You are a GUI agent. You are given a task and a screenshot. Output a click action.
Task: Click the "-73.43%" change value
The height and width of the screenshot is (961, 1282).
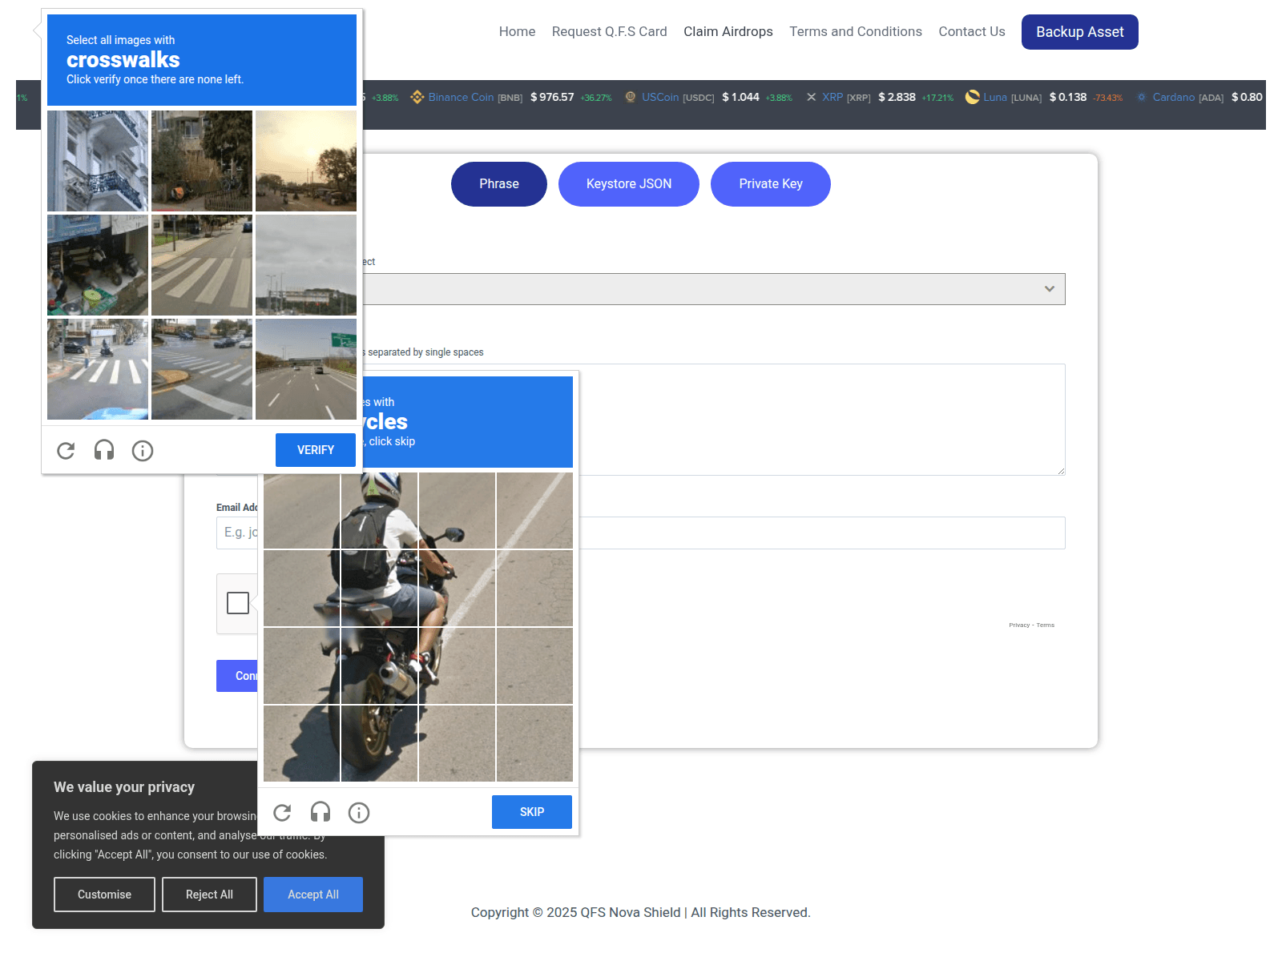tap(1108, 98)
